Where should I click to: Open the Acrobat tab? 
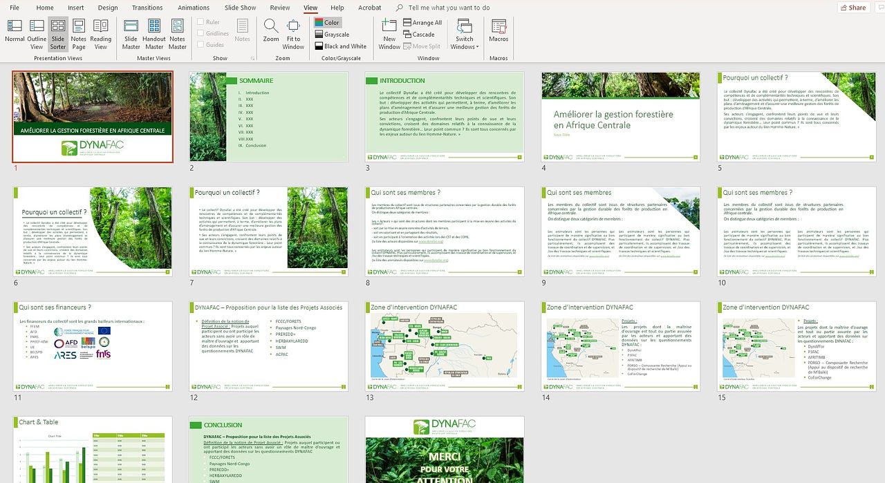[370, 8]
